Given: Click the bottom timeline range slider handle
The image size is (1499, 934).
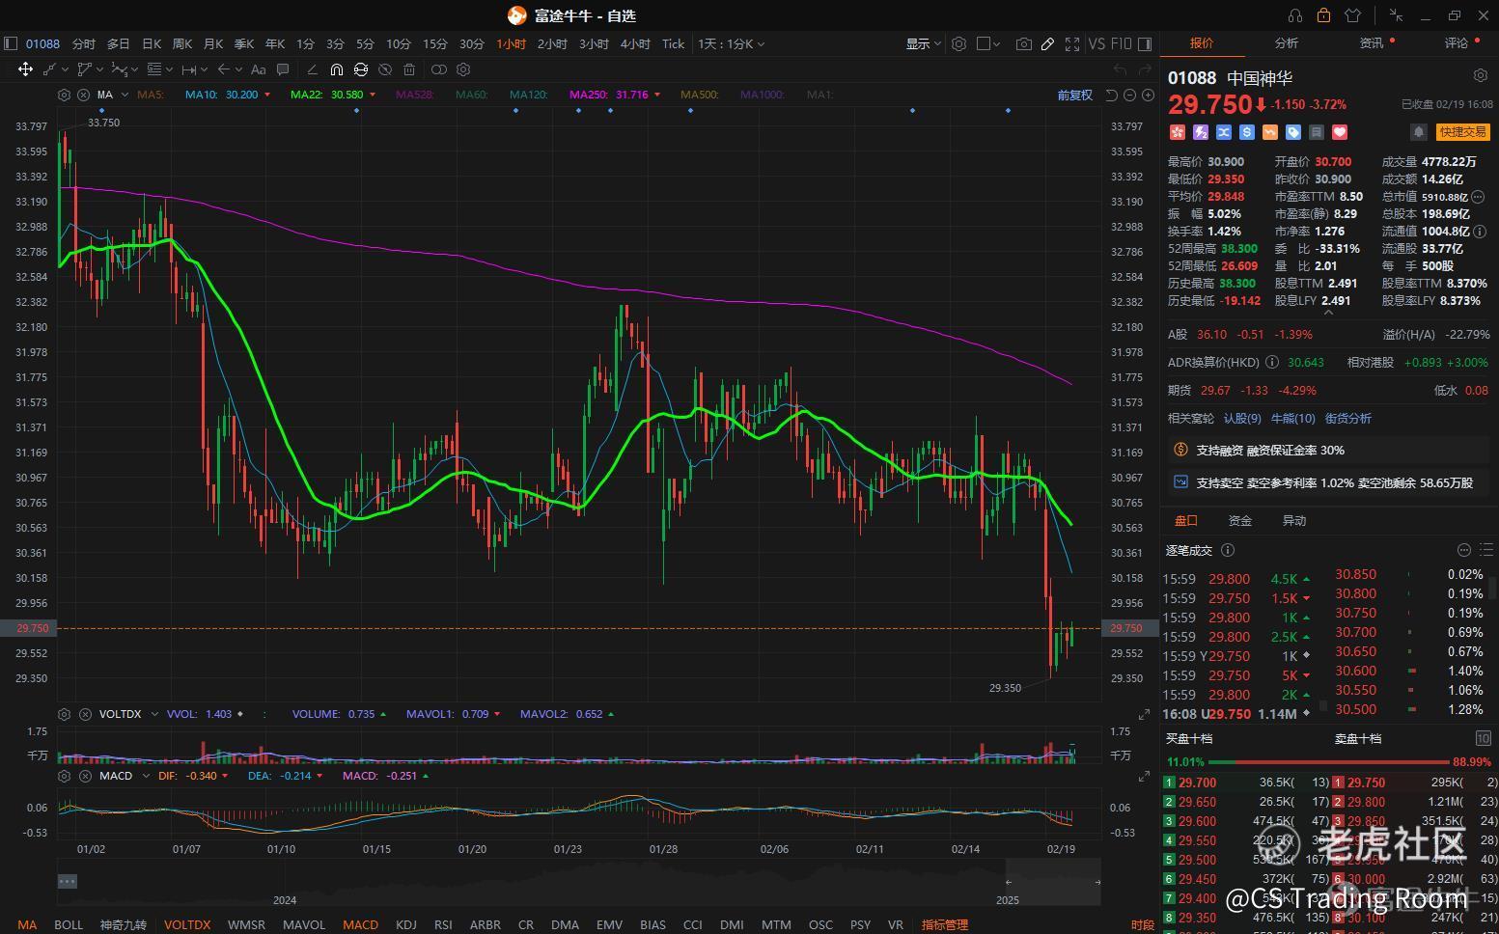Looking at the screenshot, I should [67, 881].
